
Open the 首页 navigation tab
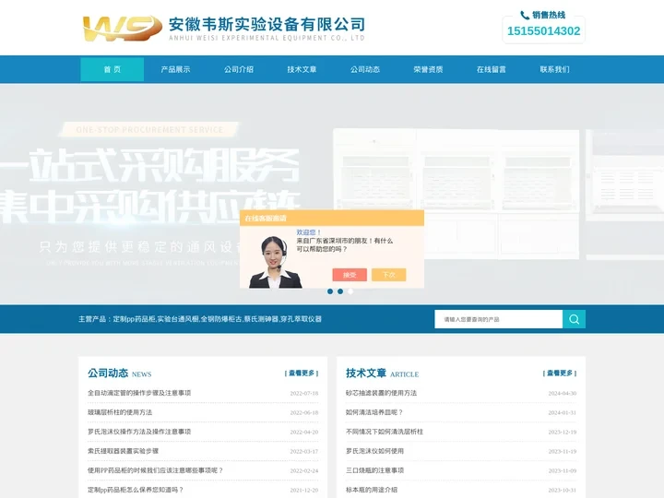tap(112, 69)
